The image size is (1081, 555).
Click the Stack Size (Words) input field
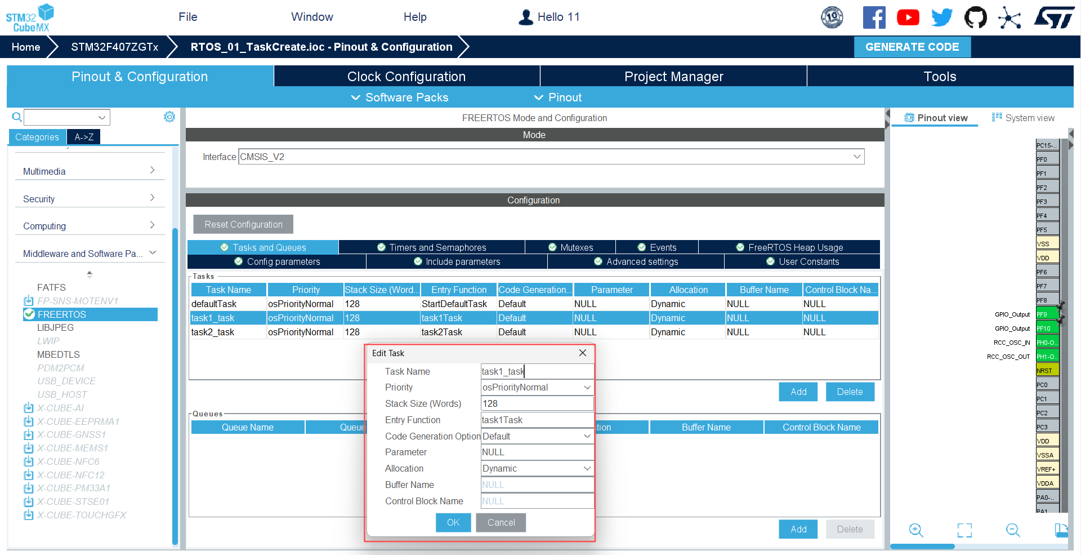click(537, 403)
